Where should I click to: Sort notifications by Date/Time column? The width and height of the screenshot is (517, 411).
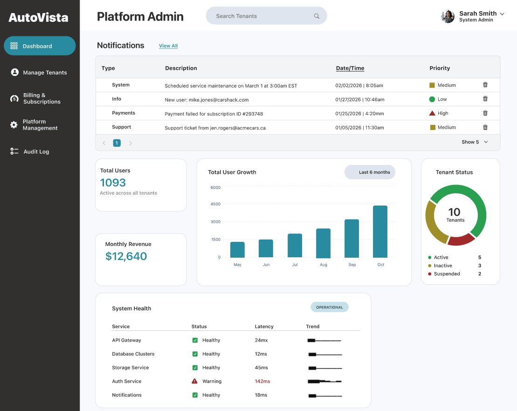click(x=350, y=68)
